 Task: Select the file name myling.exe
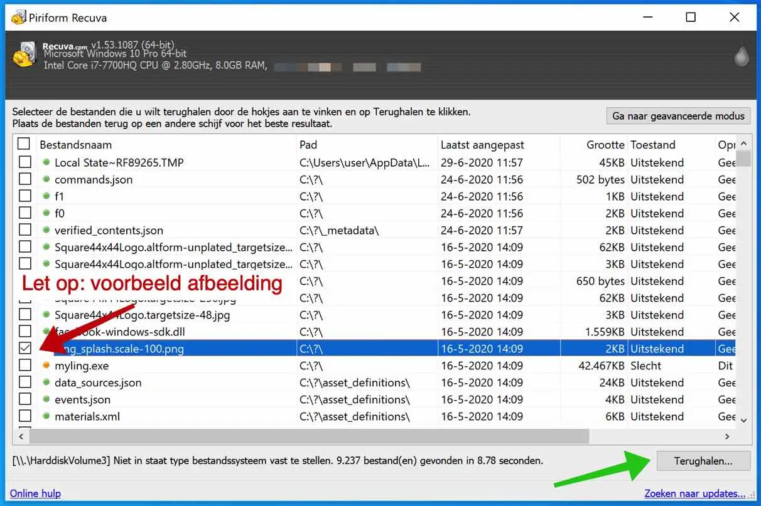[82, 366]
